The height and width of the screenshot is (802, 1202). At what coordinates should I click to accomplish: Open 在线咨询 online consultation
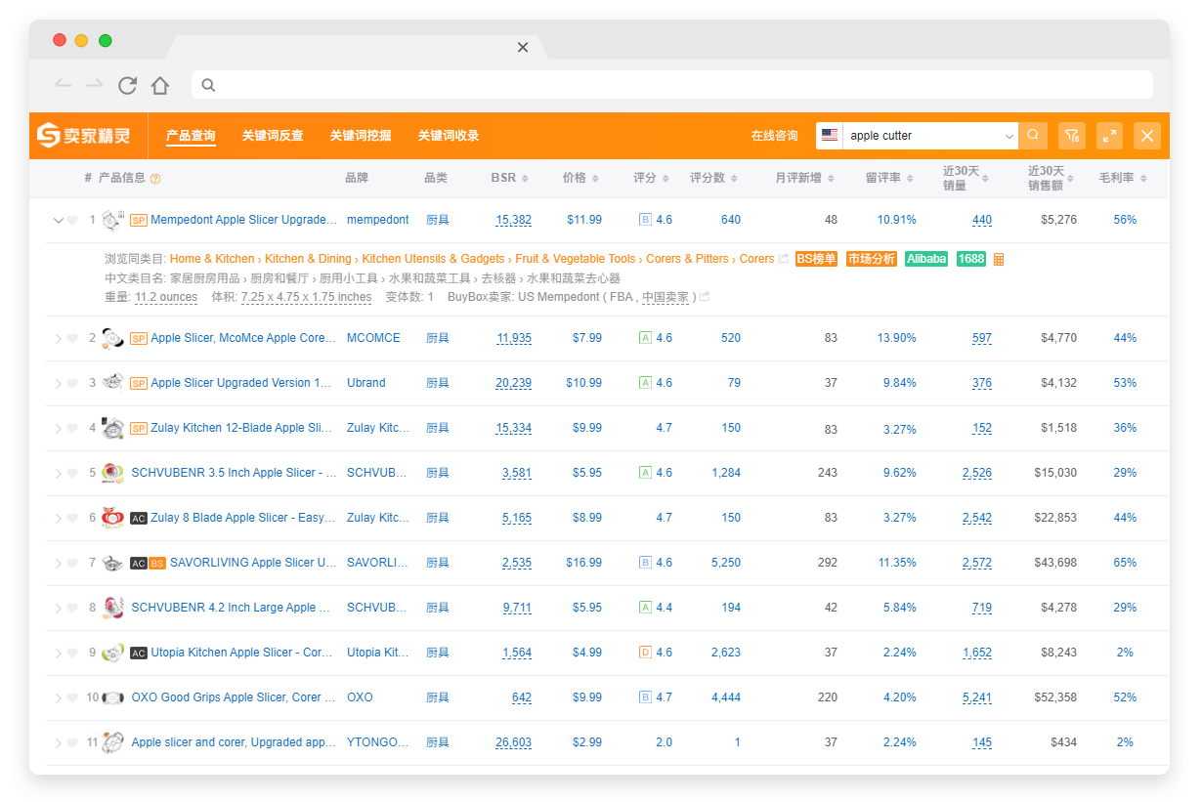[x=774, y=136]
